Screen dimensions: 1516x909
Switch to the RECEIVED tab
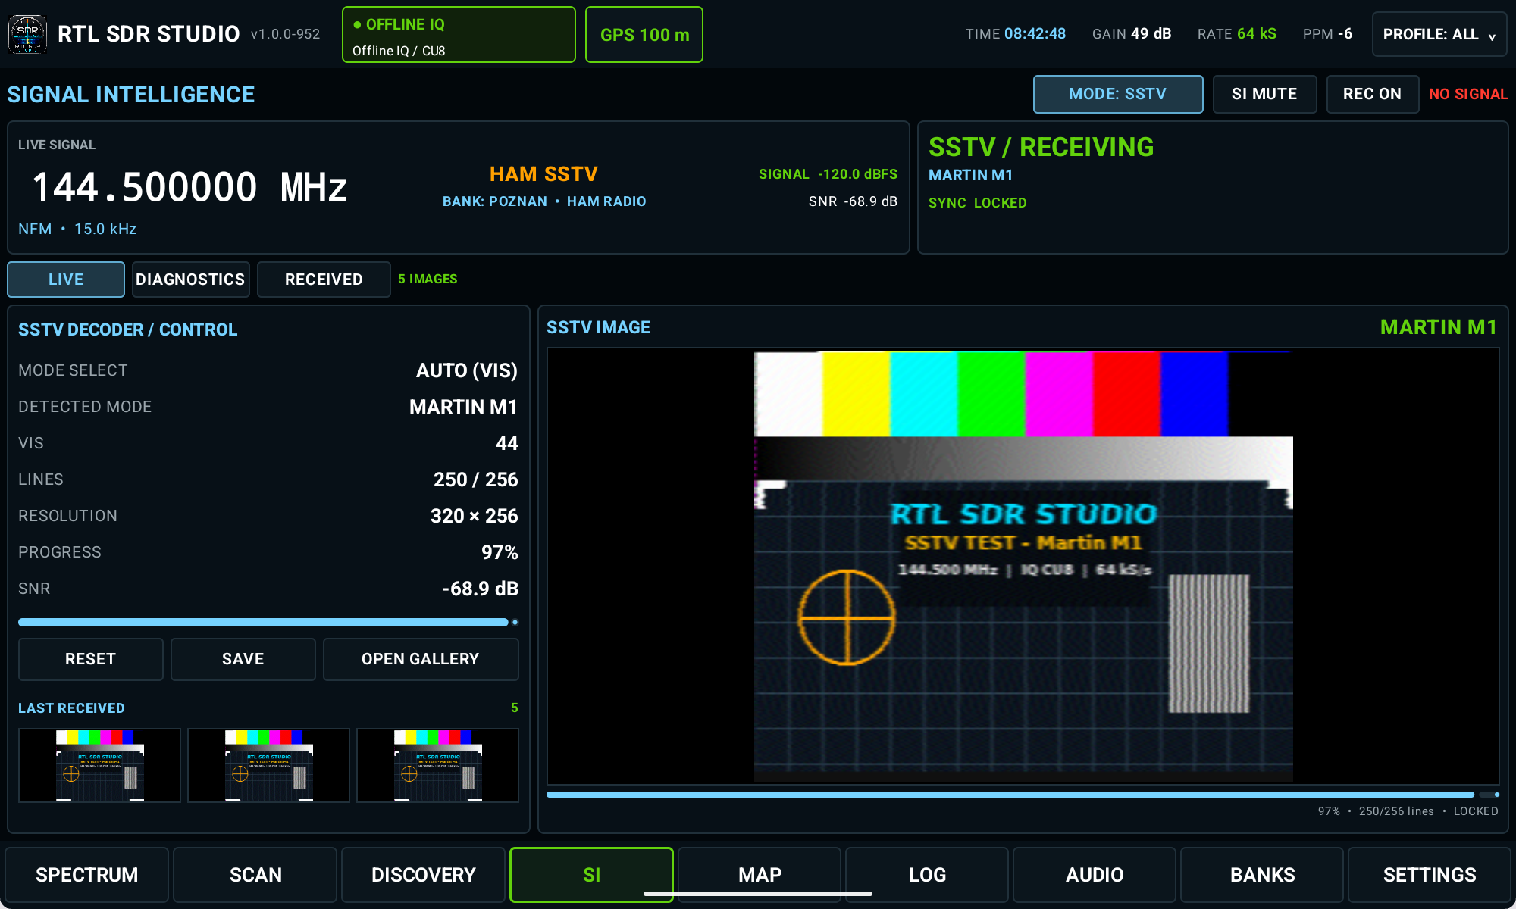(324, 280)
